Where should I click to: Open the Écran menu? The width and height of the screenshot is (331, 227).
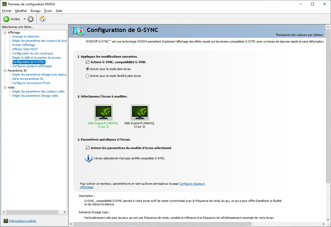click(48, 11)
